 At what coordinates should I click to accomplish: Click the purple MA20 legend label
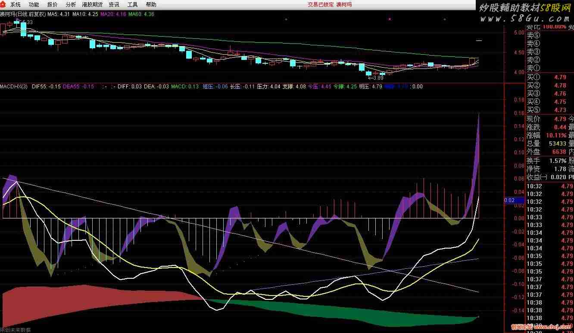(113, 14)
